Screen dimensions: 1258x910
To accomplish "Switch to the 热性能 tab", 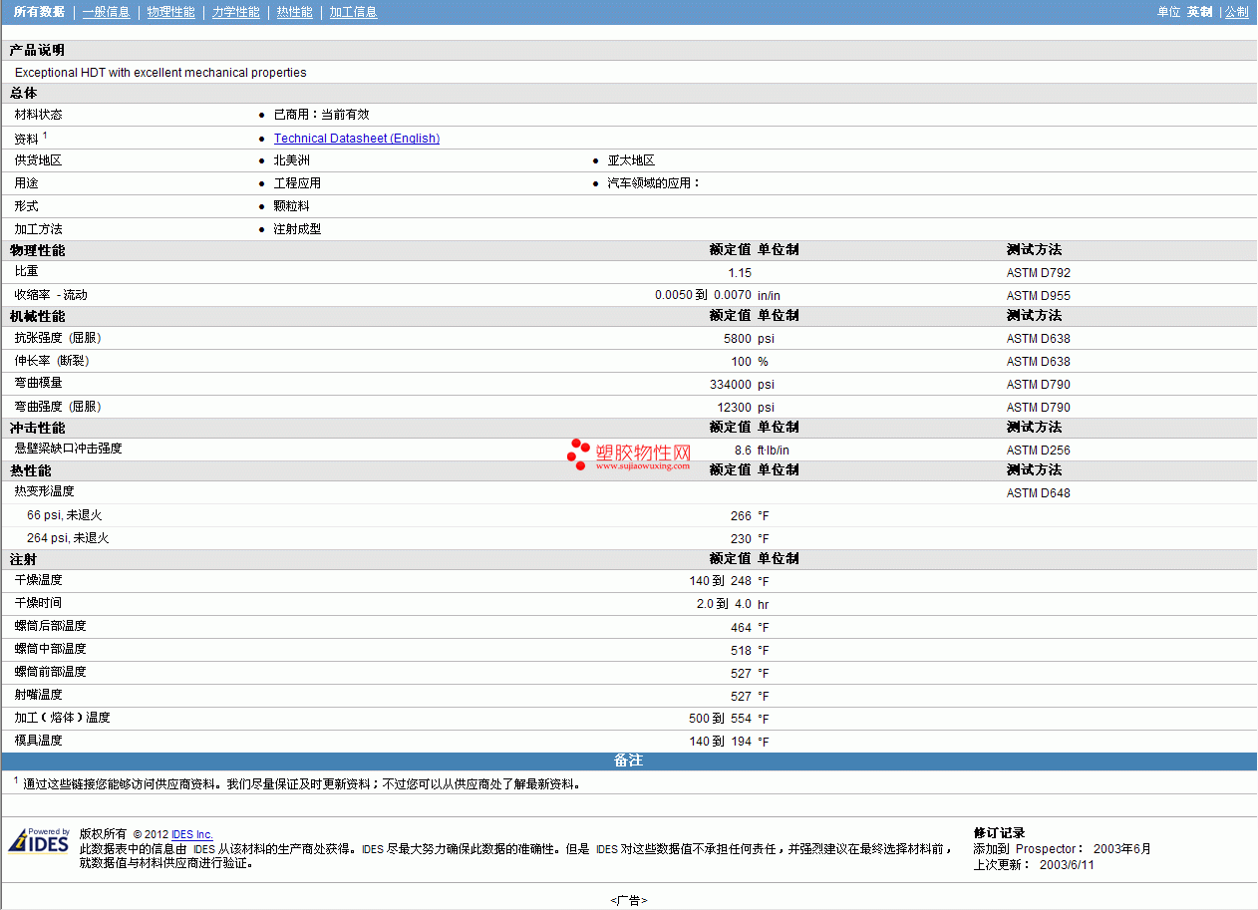I will pos(294,12).
